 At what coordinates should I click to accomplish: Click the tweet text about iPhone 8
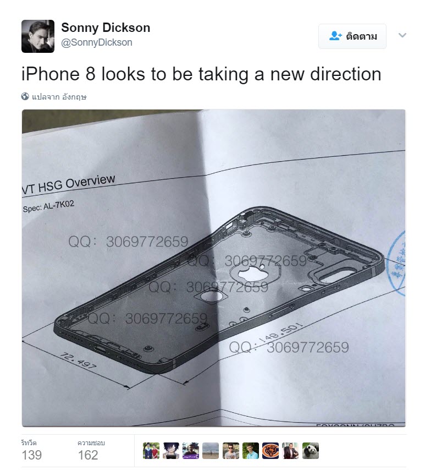201,74
